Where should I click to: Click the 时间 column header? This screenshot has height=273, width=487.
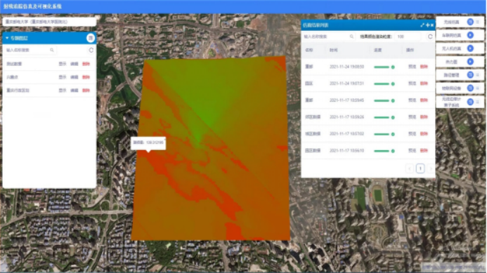[x=334, y=50]
